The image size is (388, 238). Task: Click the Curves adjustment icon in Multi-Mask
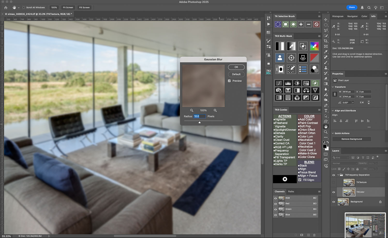[x=279, y=83]
